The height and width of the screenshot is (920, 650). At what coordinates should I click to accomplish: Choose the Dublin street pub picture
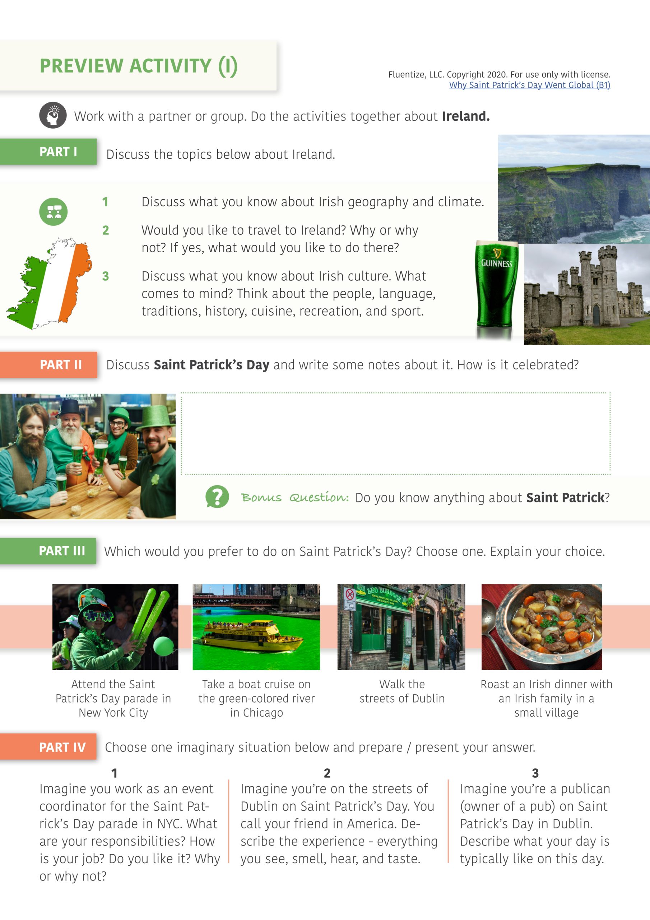[x=401, y=627]
